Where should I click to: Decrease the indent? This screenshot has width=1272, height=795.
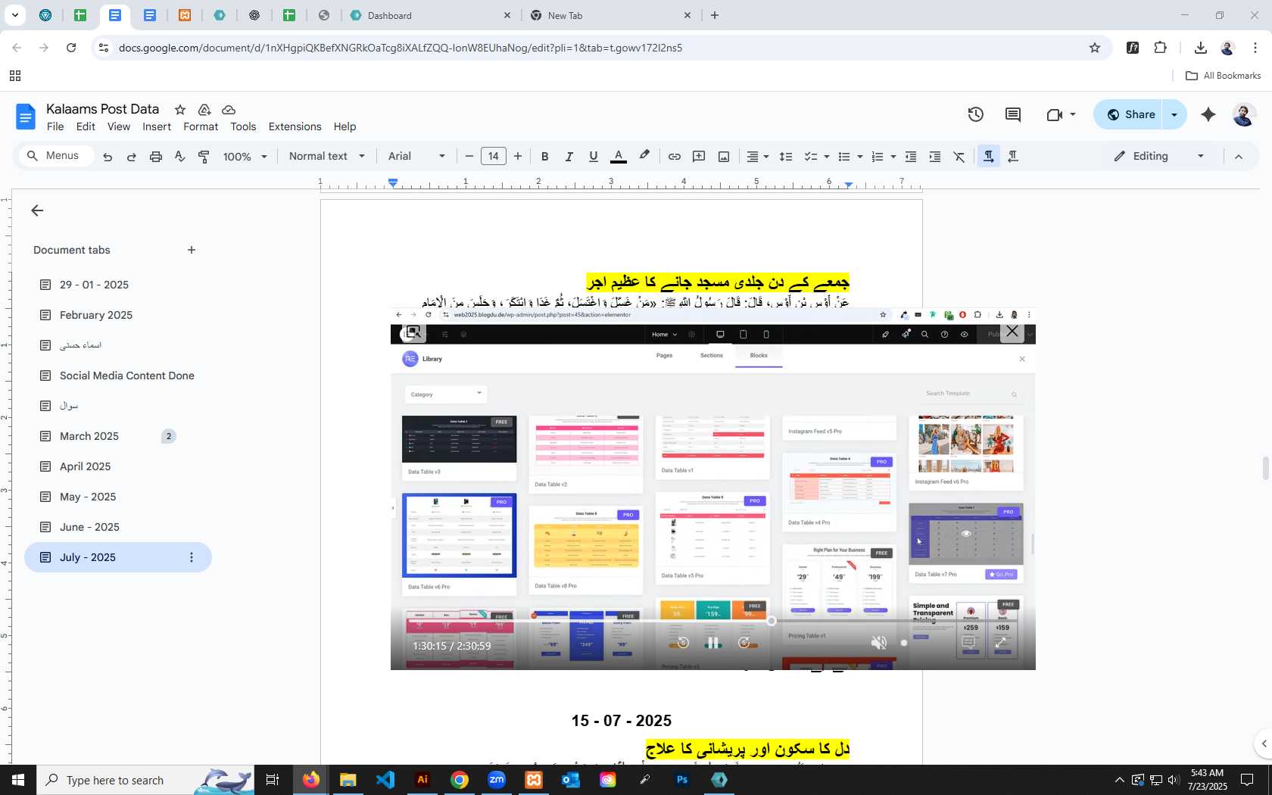click(x=911, y=157)
